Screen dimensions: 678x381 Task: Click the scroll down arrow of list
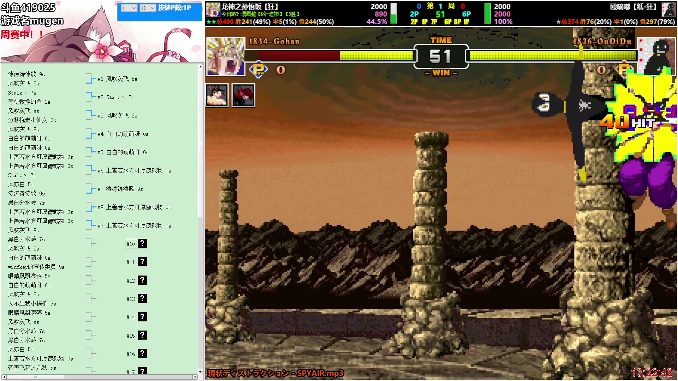point(200,371)
